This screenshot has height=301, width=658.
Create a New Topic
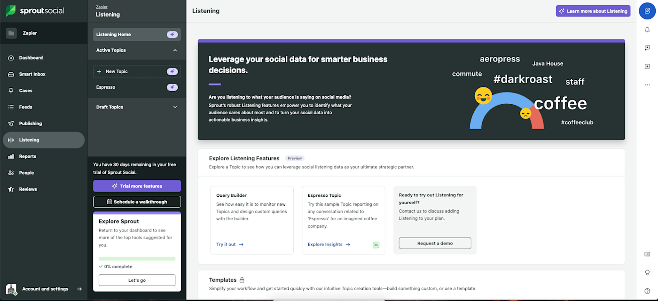tap(137, 71)
